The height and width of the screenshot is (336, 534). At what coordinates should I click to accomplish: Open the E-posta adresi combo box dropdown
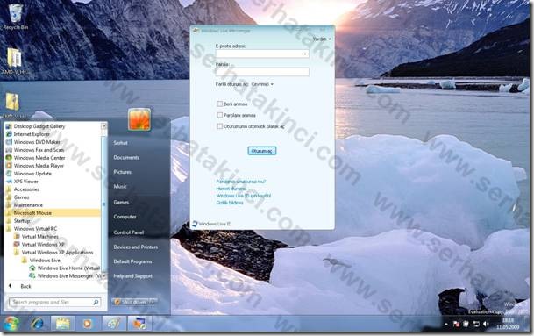click(x=305, y=54)
